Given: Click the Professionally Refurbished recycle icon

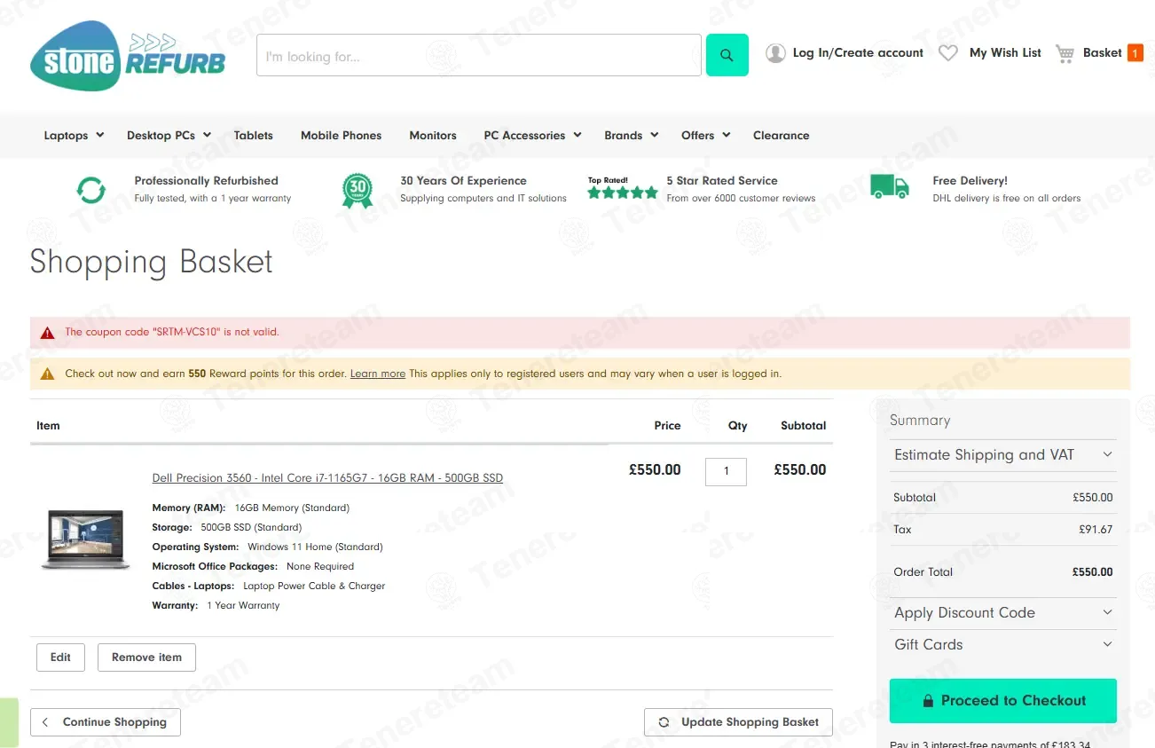Looking at the screenshot, I should [91, 189].
